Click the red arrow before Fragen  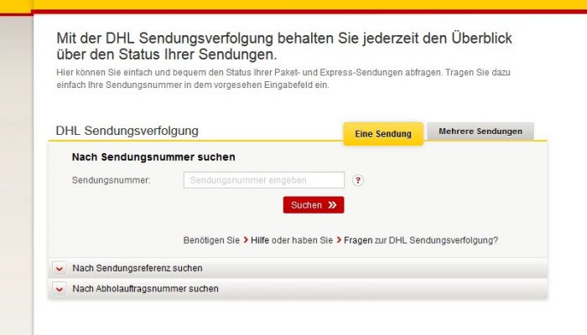(339, 240)
